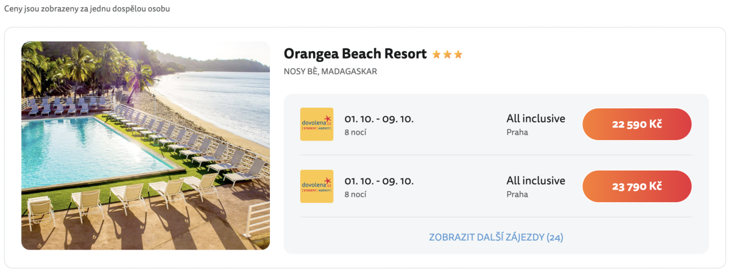The width and height of the screenshot is (731, 274).
Task: Select the 23 790 Kč price button
Action: [637, 186]
